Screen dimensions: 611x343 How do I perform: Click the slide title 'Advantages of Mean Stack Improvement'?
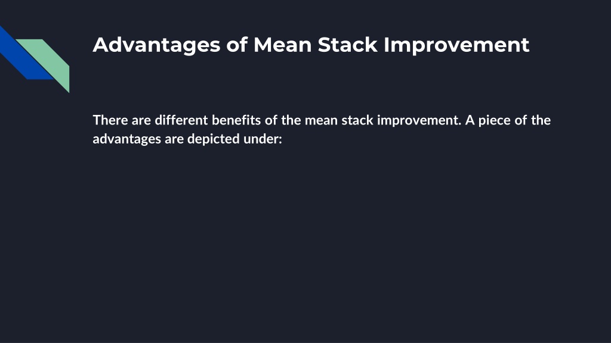click(310, 45)
